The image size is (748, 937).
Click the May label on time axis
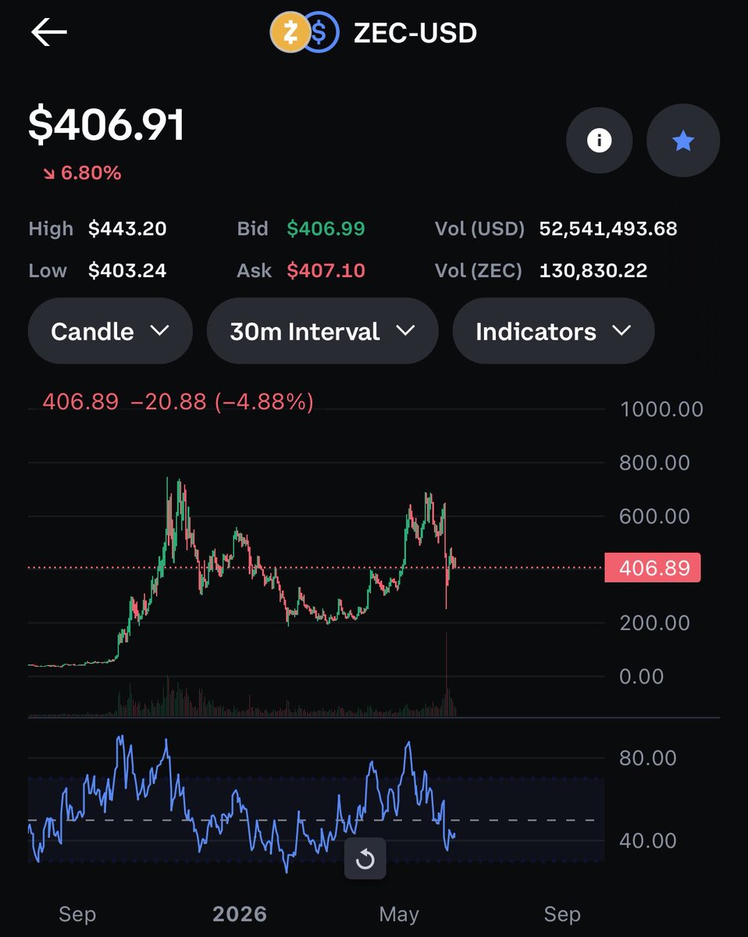click(399, 914)
